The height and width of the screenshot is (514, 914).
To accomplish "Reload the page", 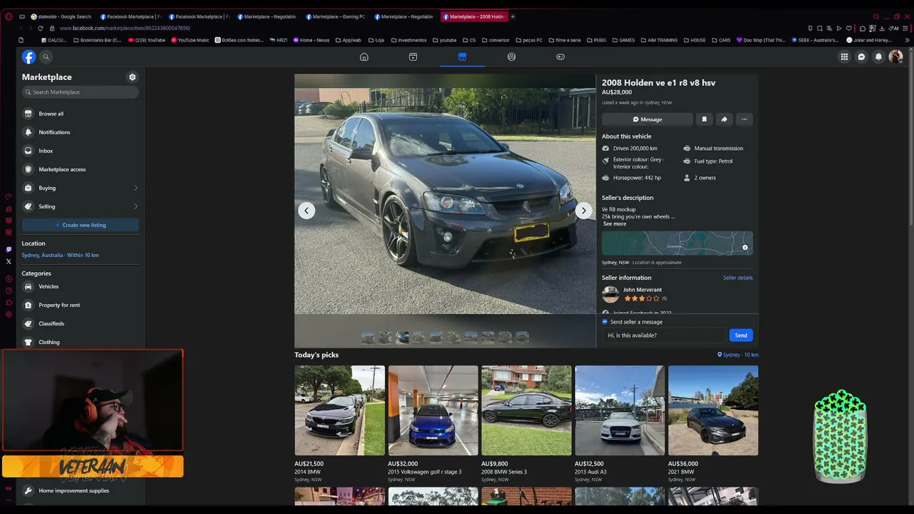I will coord(40,29).
